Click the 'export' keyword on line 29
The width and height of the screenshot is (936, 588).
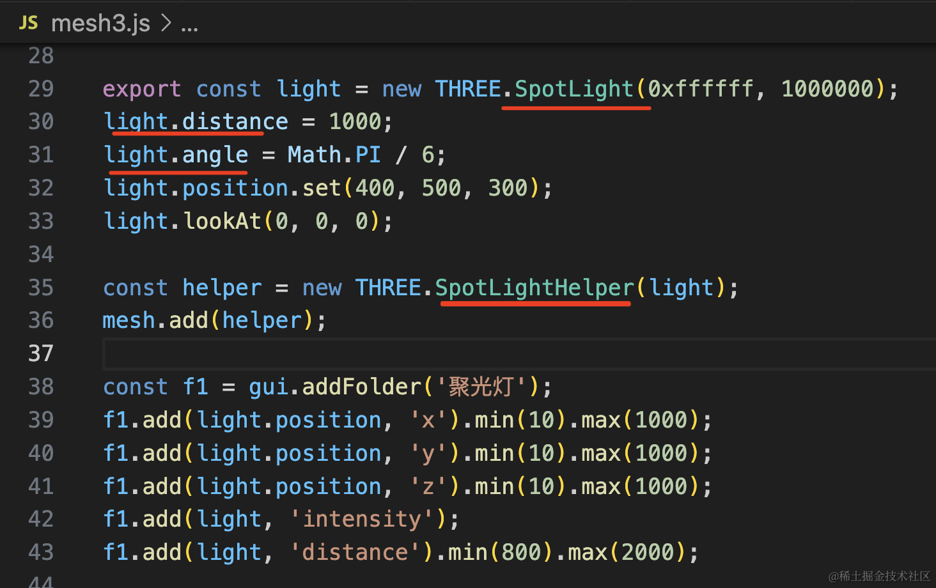point(142,89)
